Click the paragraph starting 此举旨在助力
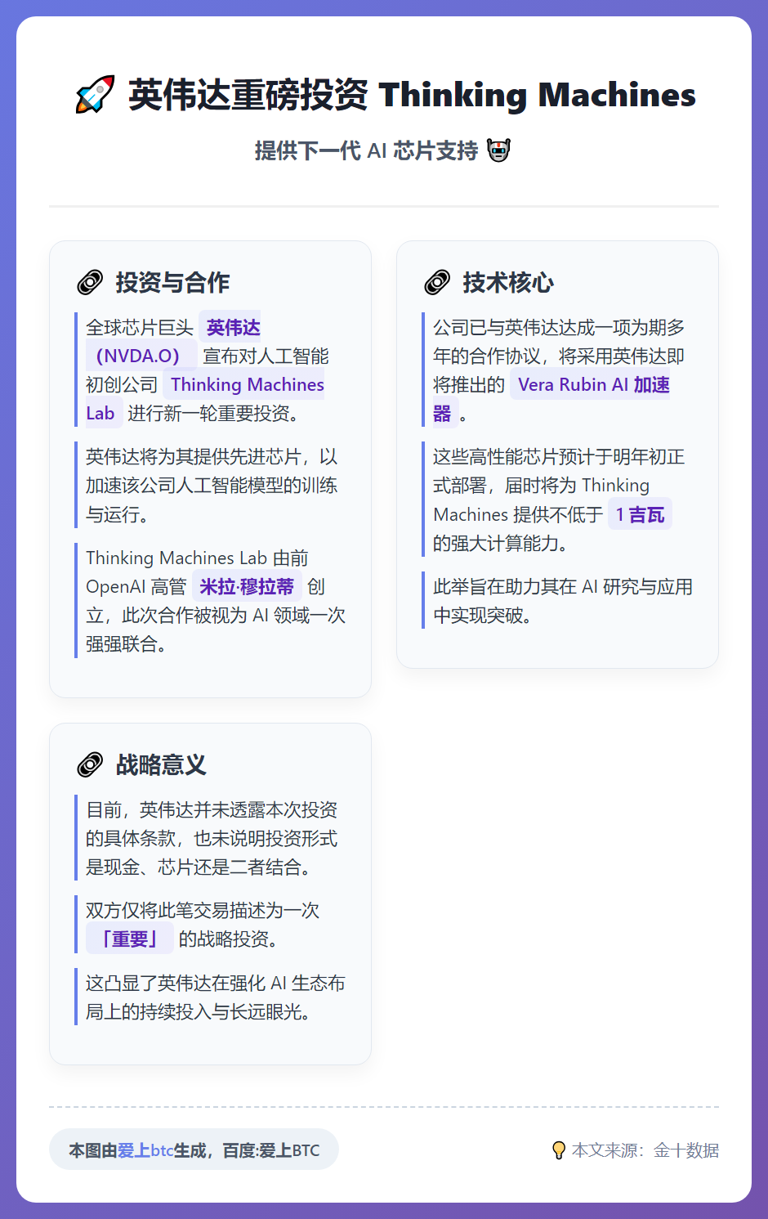 pyautogui.click(x=560, y=601)
